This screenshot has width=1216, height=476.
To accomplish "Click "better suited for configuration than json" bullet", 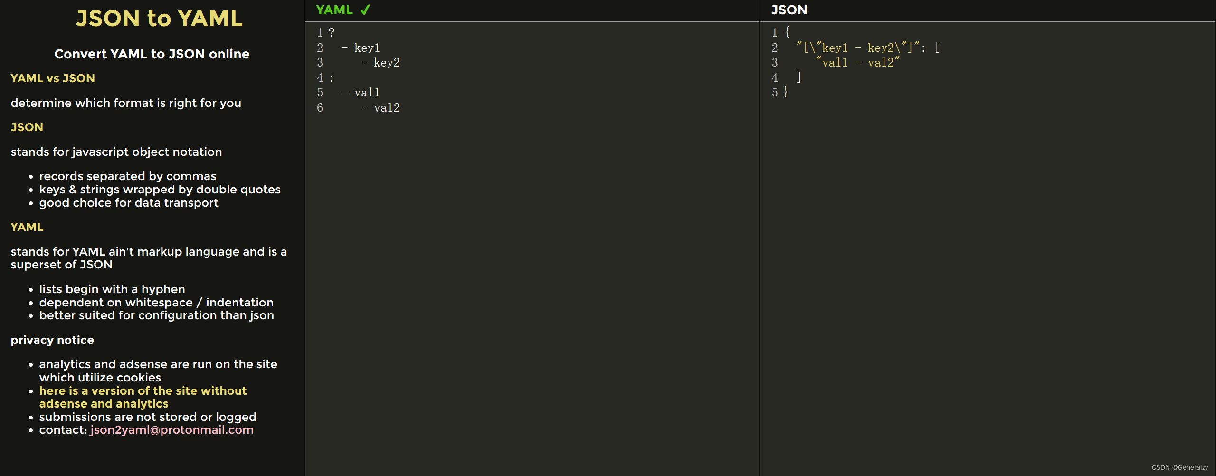I will click(156, 315).
